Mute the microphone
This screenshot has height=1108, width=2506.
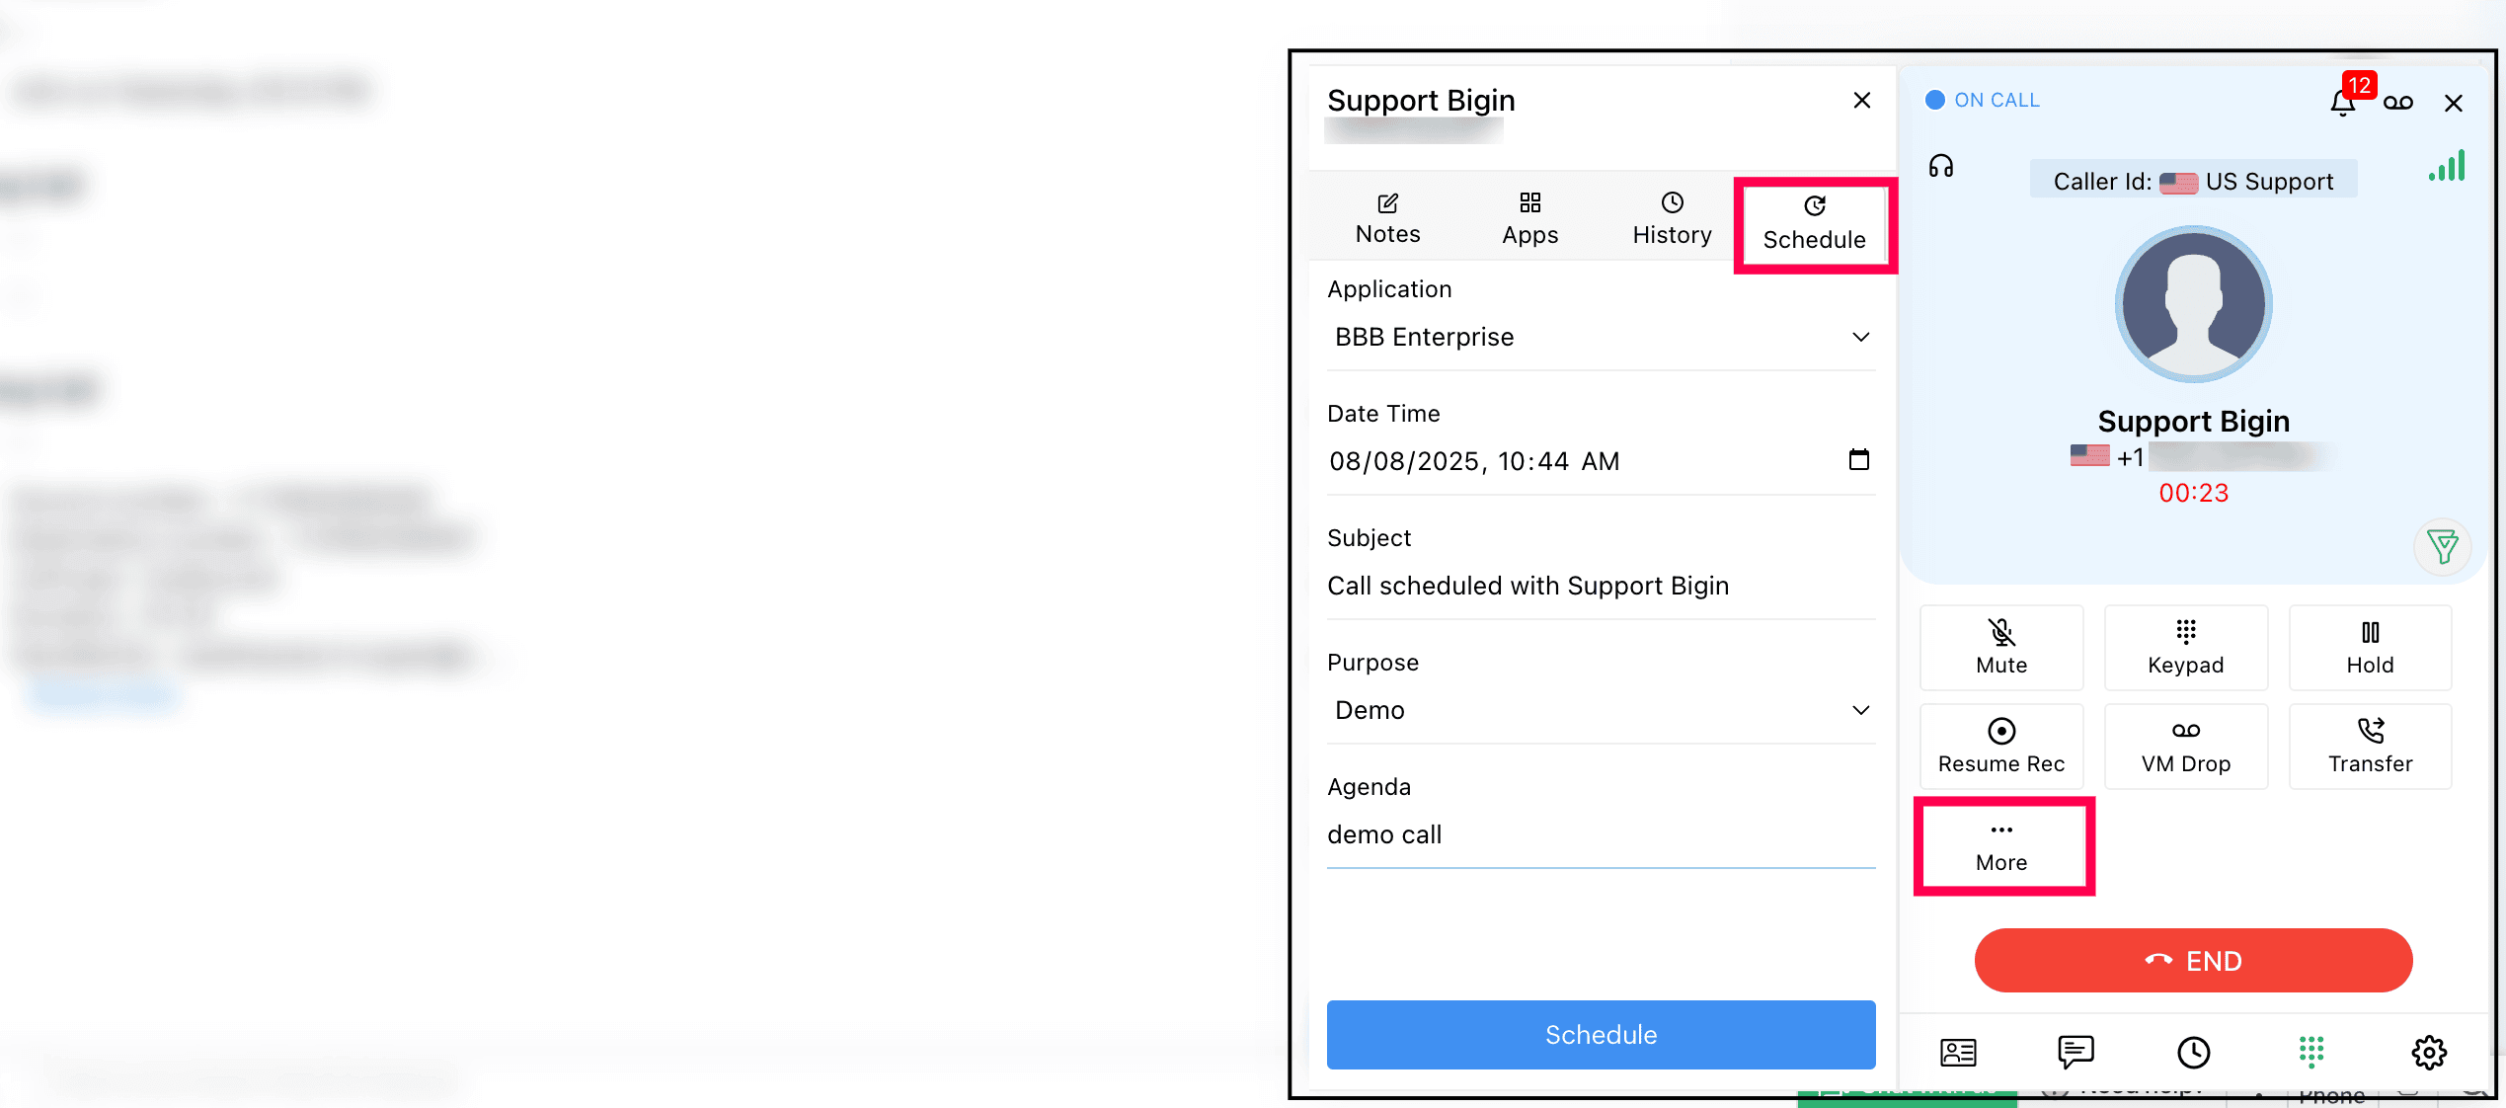[x=2001, y=648]
